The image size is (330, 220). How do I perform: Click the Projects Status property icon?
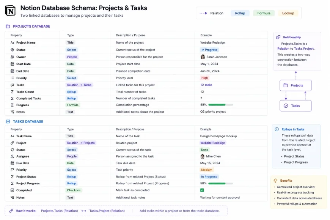point(12,50)
